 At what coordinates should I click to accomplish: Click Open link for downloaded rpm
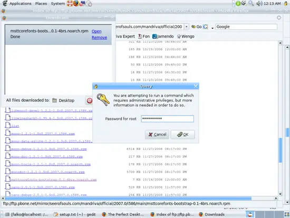tap(96, 31)
